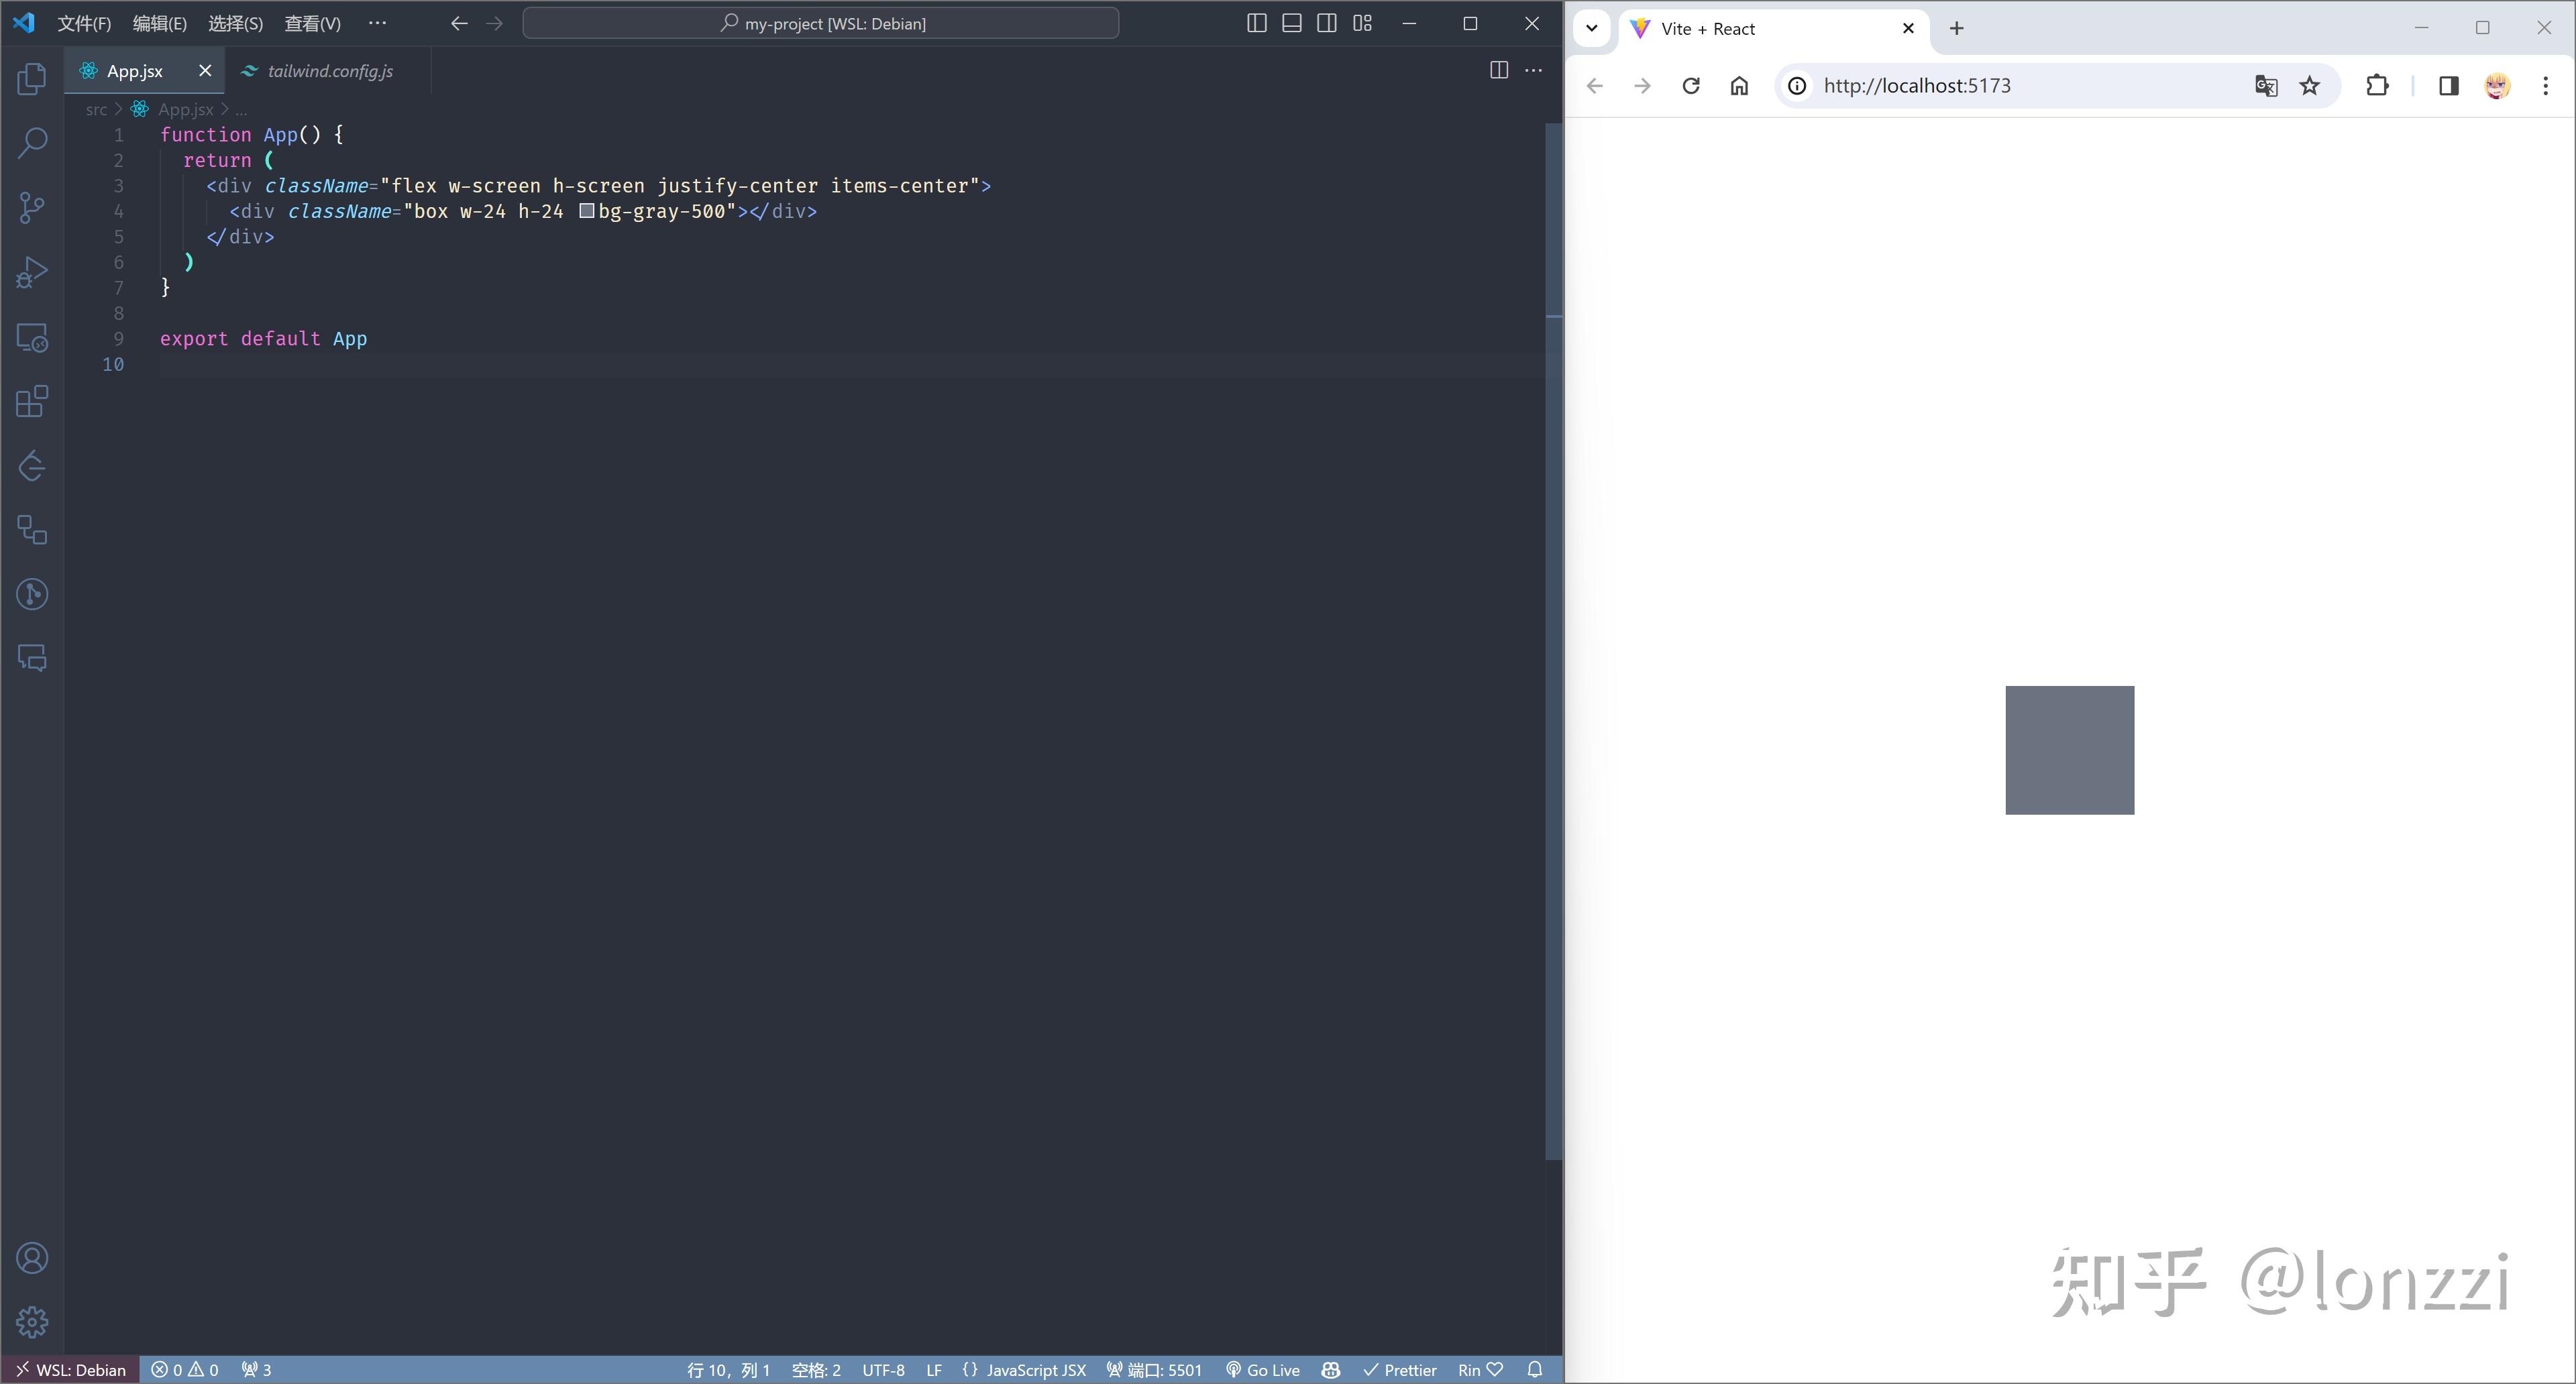Click the Google Translate icon in address bar
The height and width of the screenshot is (1384, 2576).
(x=2266, y=86)
